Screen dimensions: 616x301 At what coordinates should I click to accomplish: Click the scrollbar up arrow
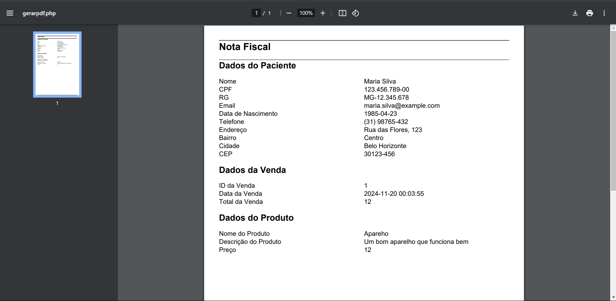(x=613, y=28)
